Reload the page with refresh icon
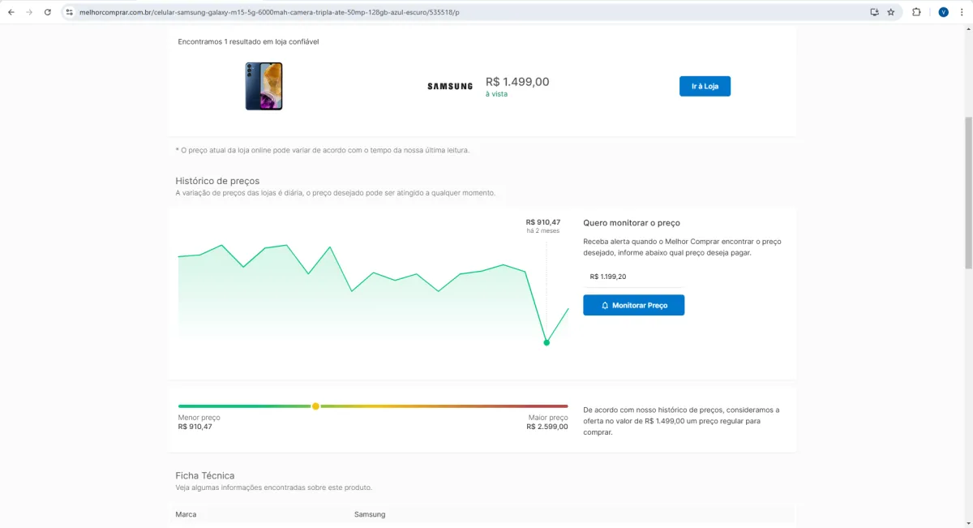The width and height of the screenshot is (973, 528). [x=48, y=12]
